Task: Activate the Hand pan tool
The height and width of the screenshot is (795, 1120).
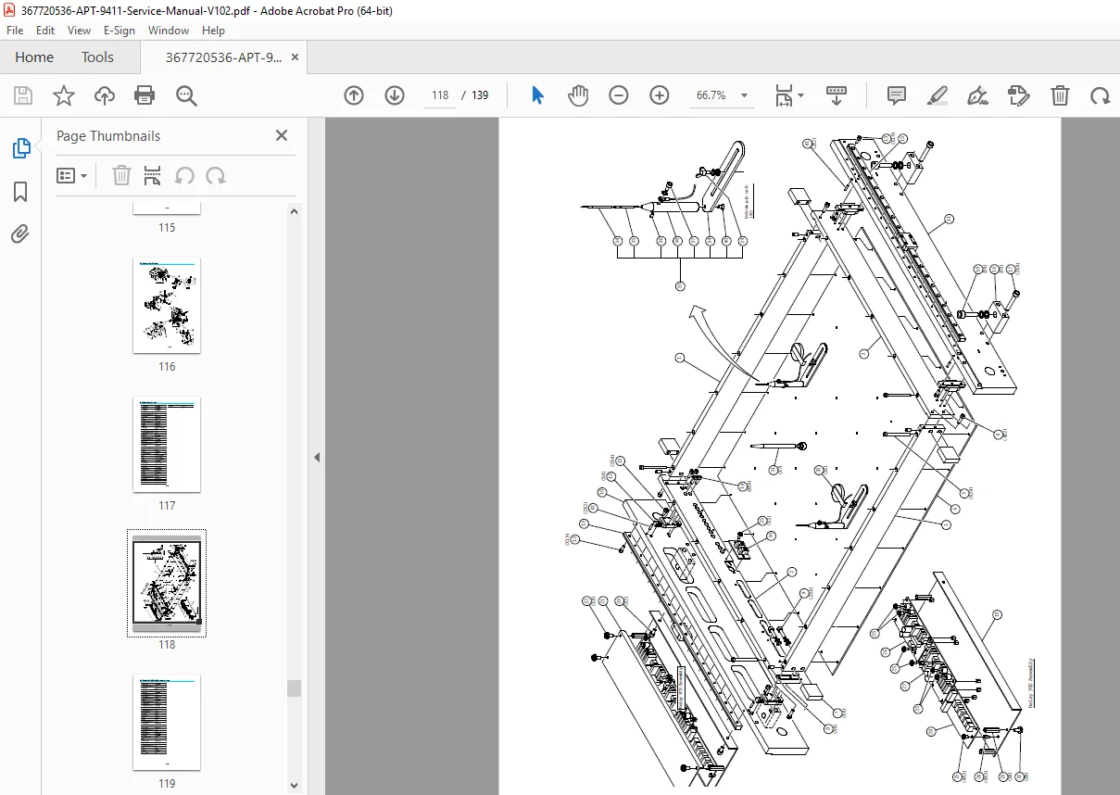Action: point(578,95)
